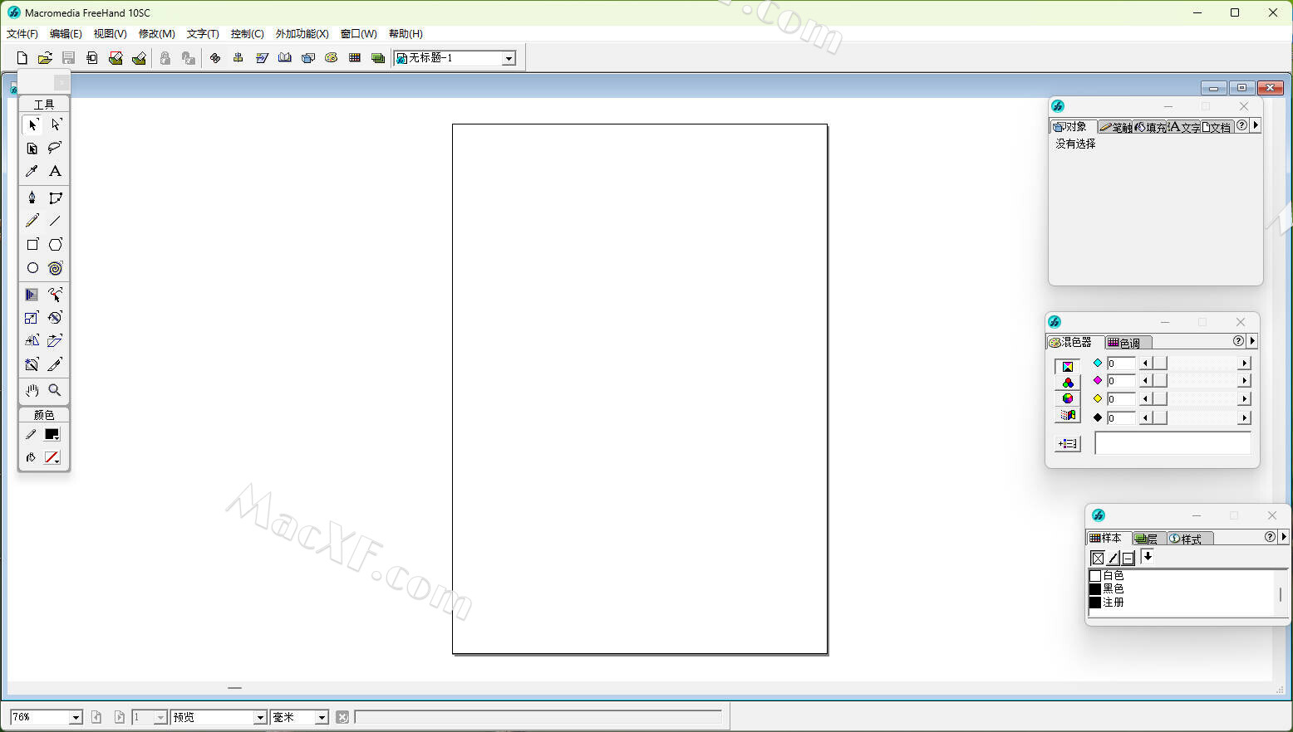Screen dimensions: 1293x732
Task: Toggle the fill selector in swatches panel
Action: (x=1098, y=558)
